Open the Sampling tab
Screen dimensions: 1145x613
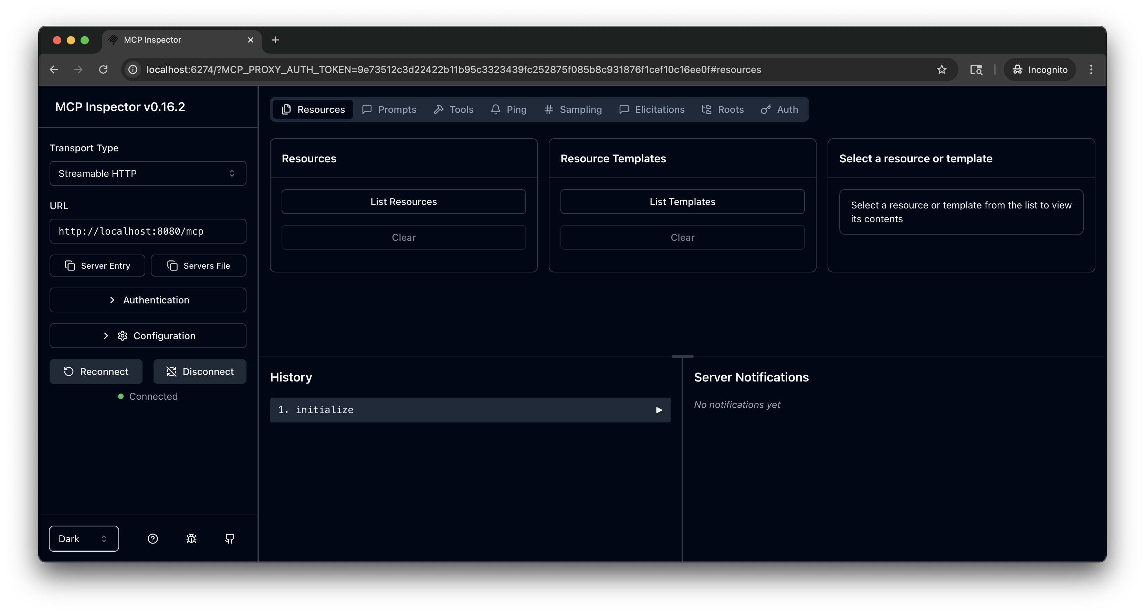point(573,109)
